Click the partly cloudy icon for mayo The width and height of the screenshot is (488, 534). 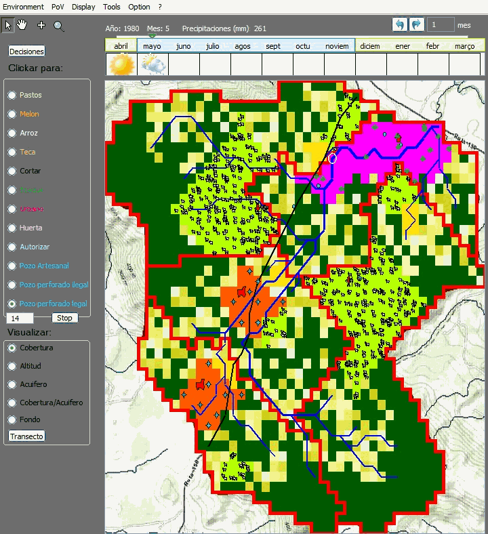152,64
